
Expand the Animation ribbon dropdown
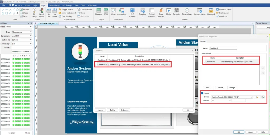coord(122,17)
